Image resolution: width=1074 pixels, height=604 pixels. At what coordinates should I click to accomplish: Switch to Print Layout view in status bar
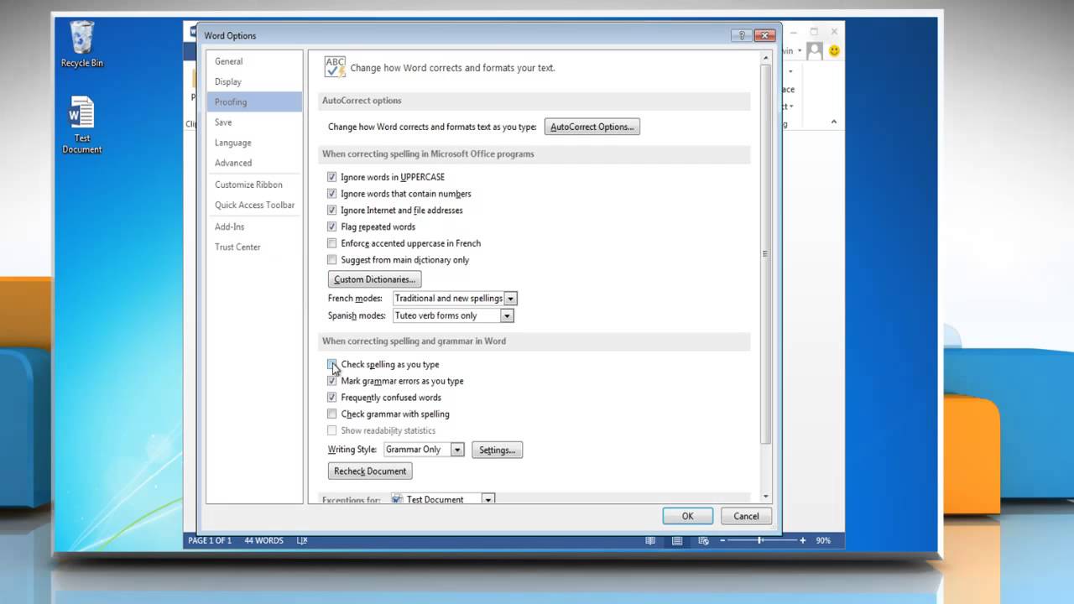coord(676,541)
